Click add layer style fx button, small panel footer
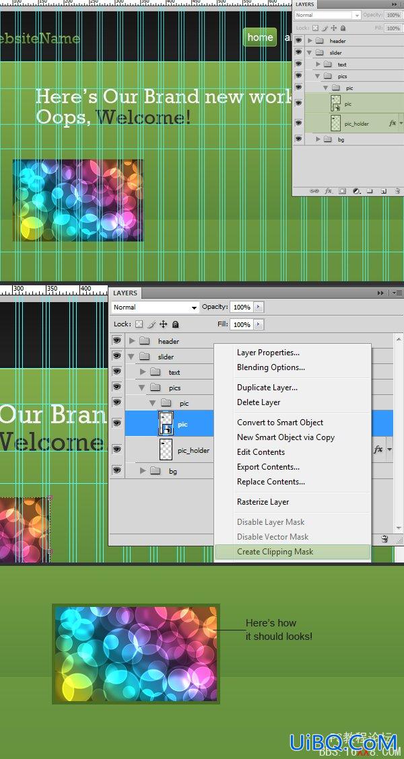Image resolution: width=404 pixels, height=759 pixels. pyautogui.click(x=329, y=191)
